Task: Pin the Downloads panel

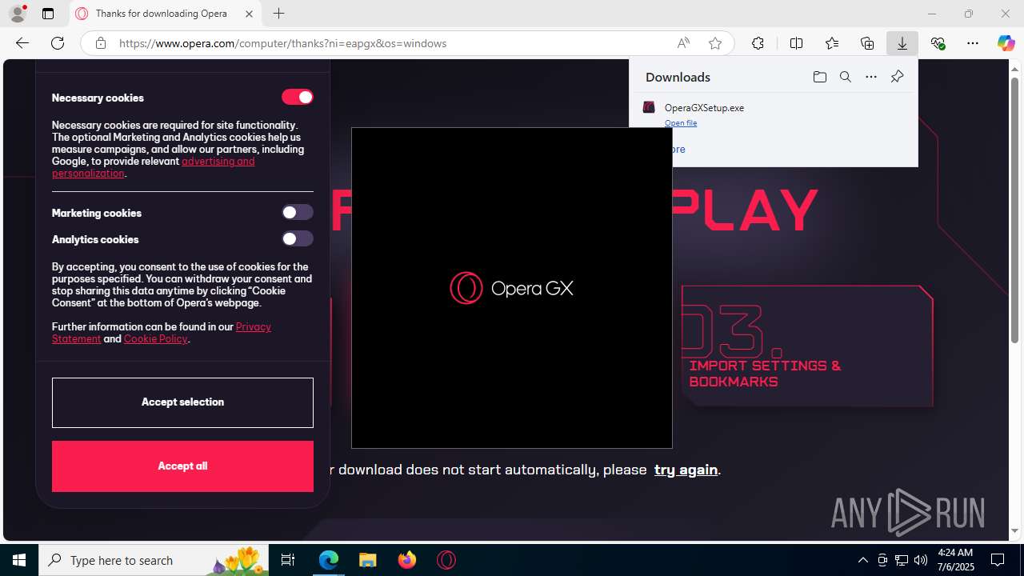Action: click(x=897, y=77)
